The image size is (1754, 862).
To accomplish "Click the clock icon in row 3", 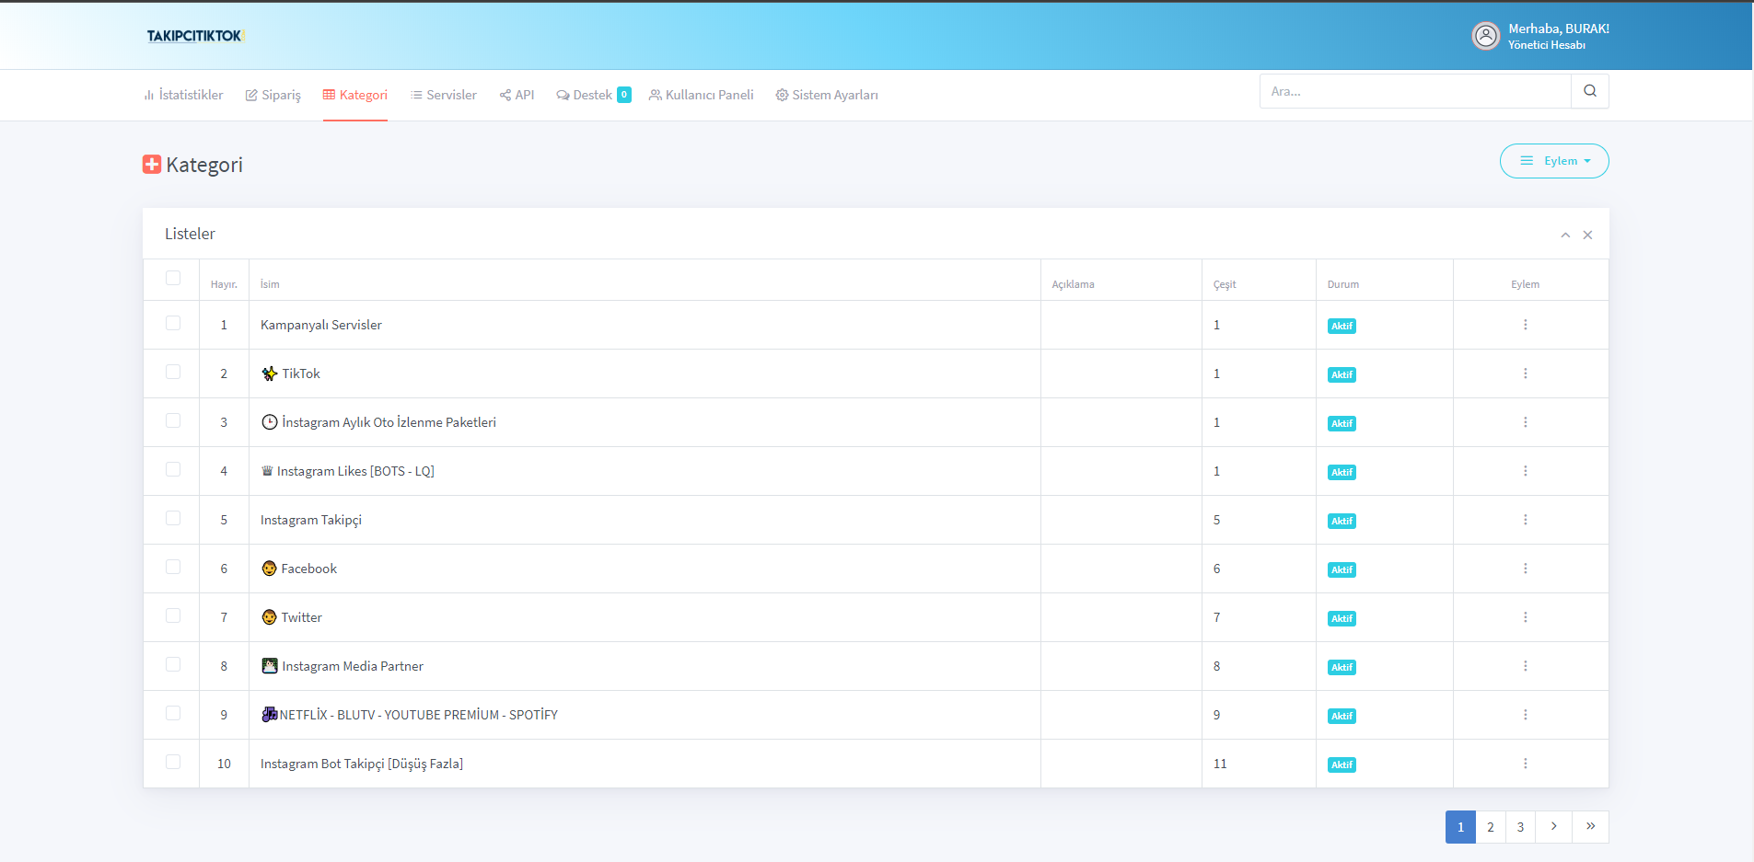I will [270, 422].
